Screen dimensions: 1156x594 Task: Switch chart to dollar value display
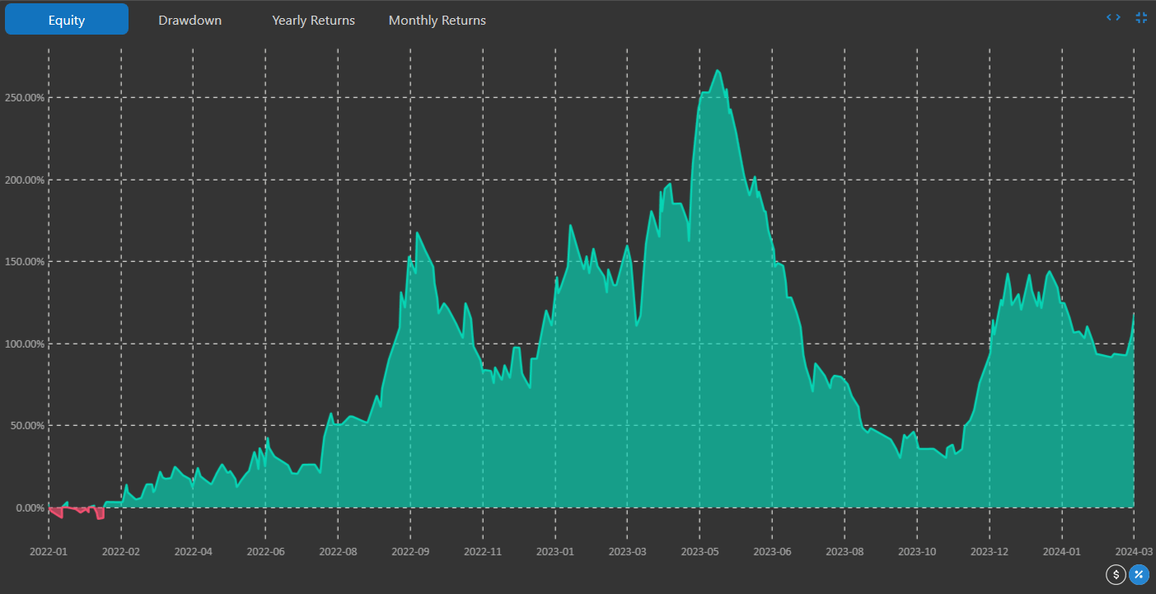[x=1116, y=575]
